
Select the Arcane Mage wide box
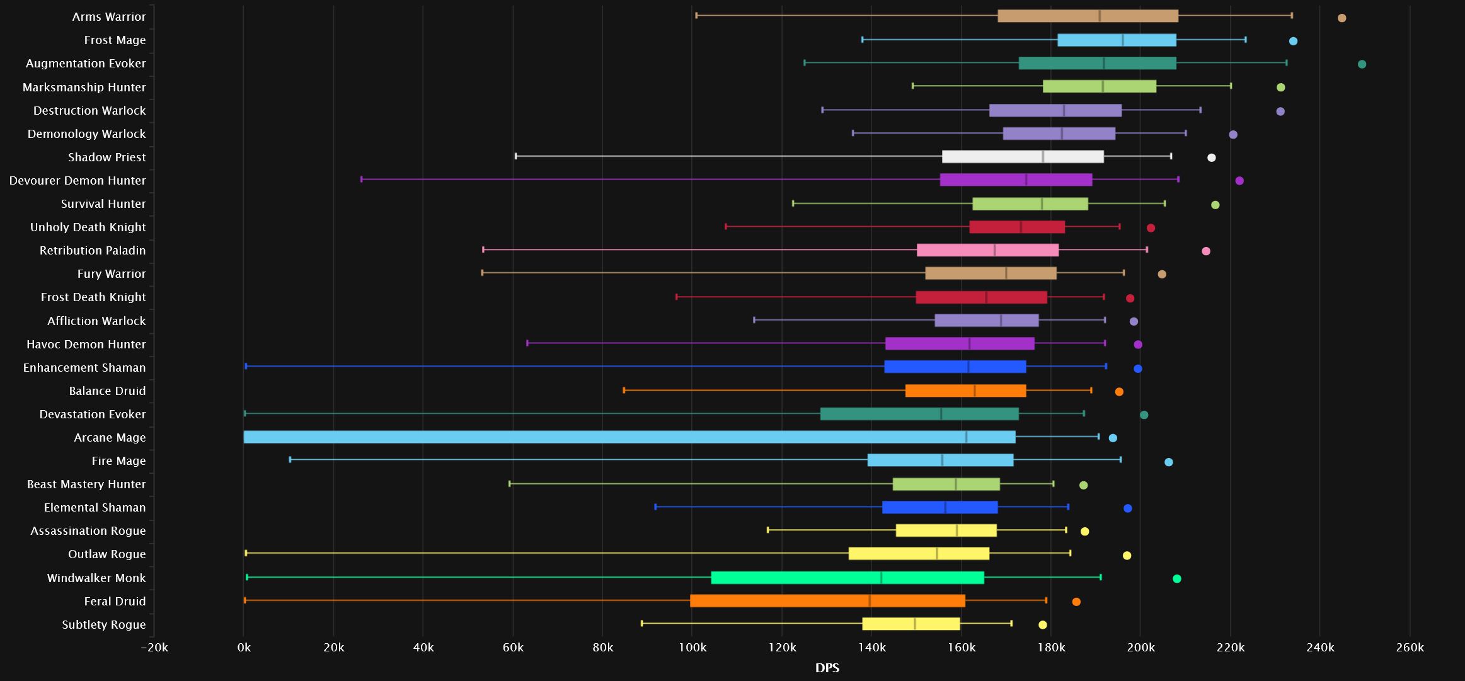(629, 437)
